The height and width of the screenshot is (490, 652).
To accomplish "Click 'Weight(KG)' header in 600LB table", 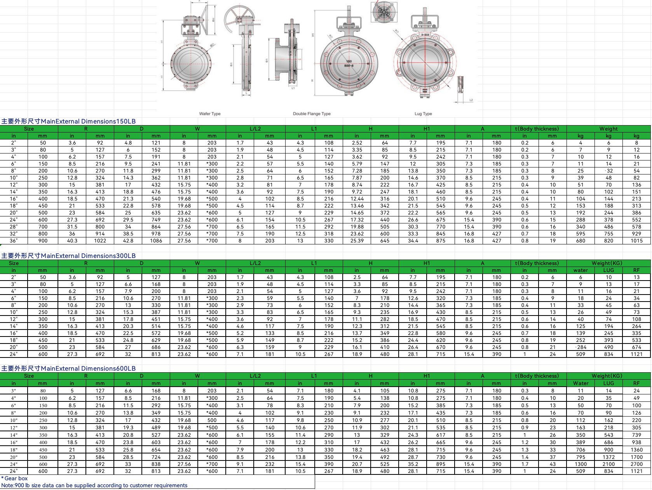I will tap(608, 376).
